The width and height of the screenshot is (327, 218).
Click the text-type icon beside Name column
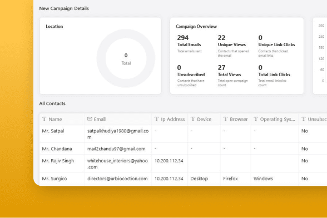[44, 119]
